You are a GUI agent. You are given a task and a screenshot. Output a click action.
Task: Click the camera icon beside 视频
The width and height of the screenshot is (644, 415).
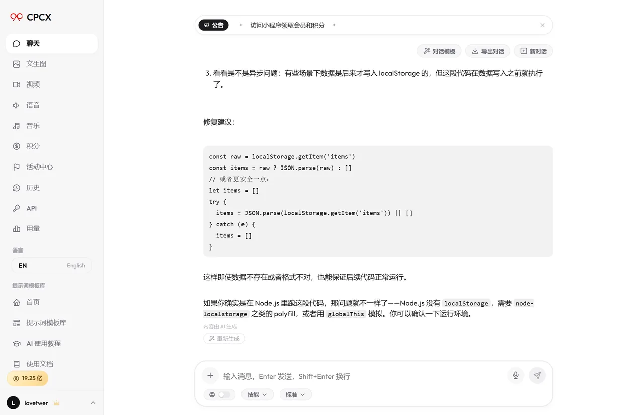tap(17, 85)
